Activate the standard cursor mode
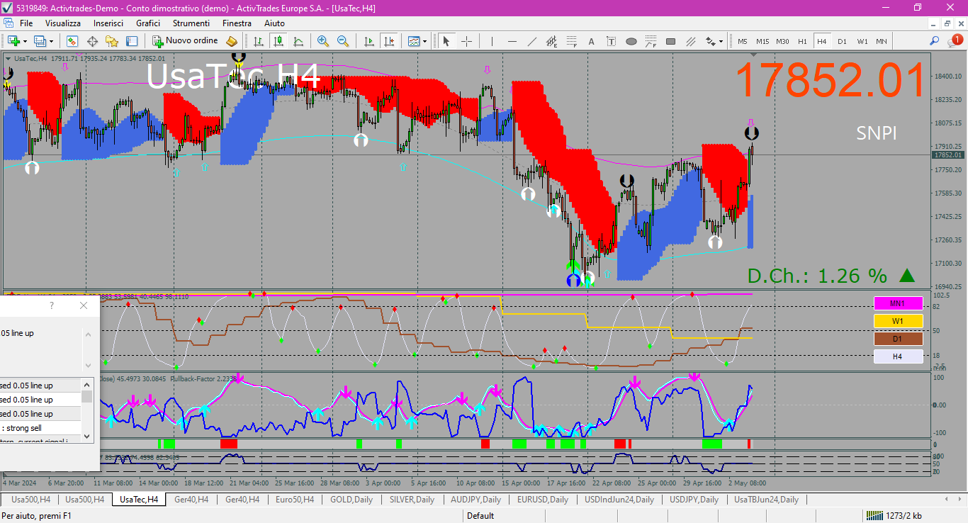 coord(446,41)
